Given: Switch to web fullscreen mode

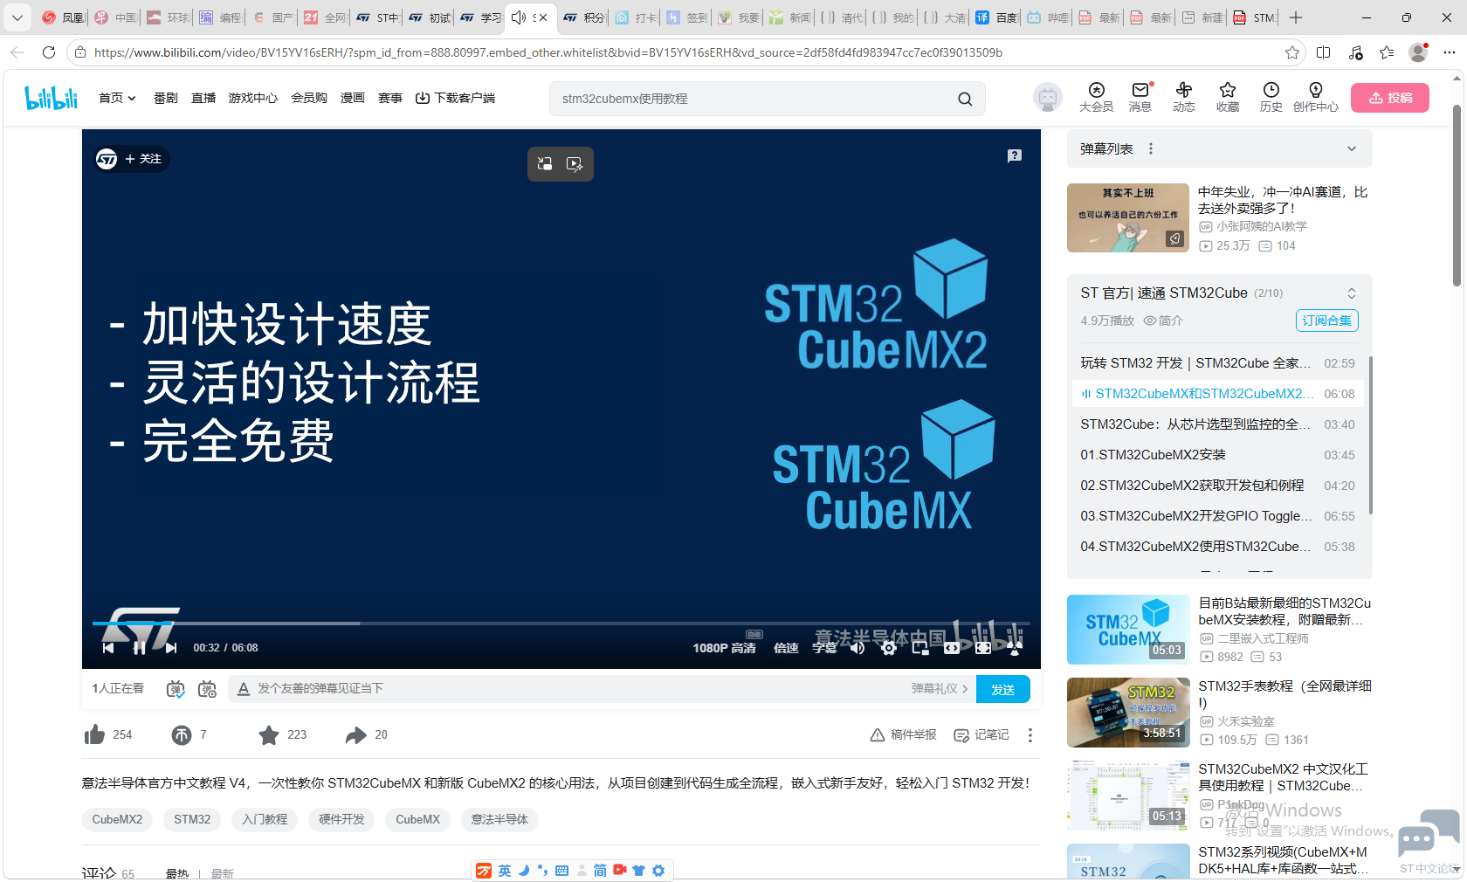Looking at the screenshot, I should pyautogui.click(x=983, y=647).
